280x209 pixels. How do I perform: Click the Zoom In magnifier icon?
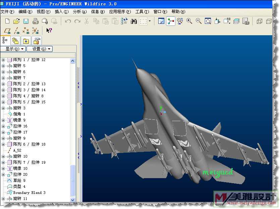coord(189,21)
